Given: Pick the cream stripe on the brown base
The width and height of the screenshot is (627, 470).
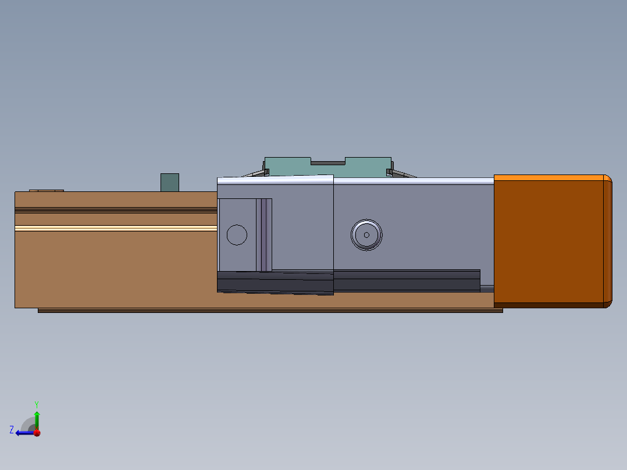Looking at the screenshot, I should (116, 229).
